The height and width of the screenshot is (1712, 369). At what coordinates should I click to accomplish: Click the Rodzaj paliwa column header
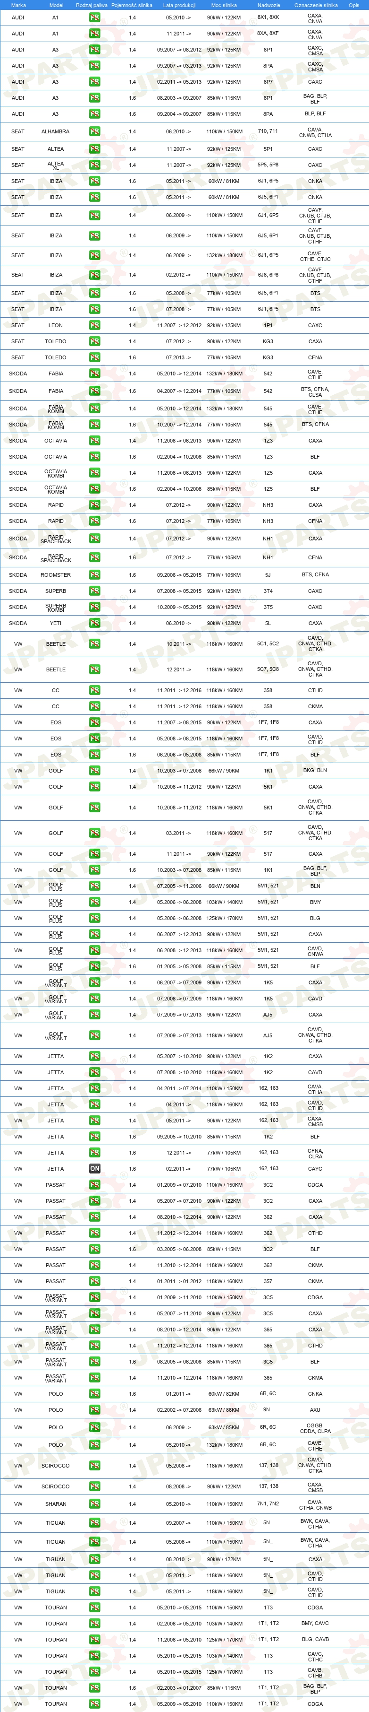pos(92,5)
